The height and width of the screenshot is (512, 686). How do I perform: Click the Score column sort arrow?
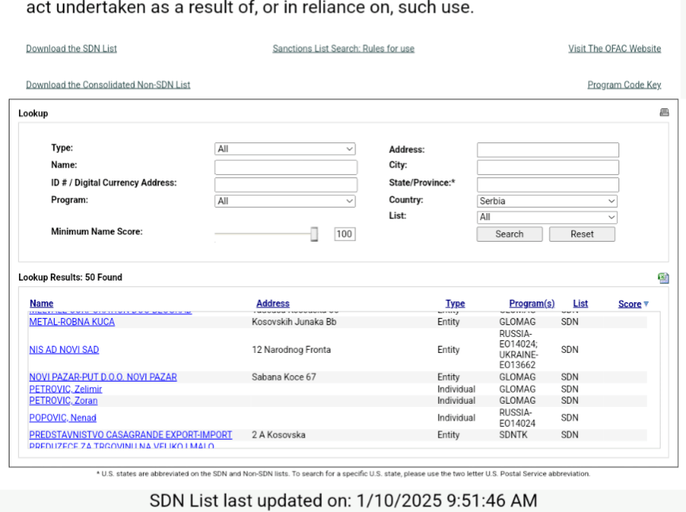click(x=645, y=304)
